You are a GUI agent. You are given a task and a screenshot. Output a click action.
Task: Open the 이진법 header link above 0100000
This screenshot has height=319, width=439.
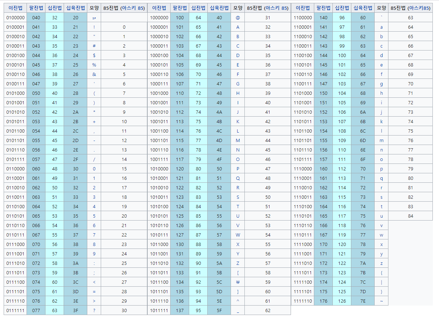(16, 8)
